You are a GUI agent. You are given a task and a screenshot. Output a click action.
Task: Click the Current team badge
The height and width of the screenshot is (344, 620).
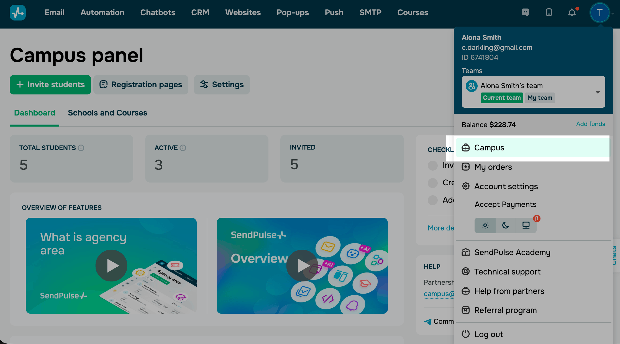502,98
